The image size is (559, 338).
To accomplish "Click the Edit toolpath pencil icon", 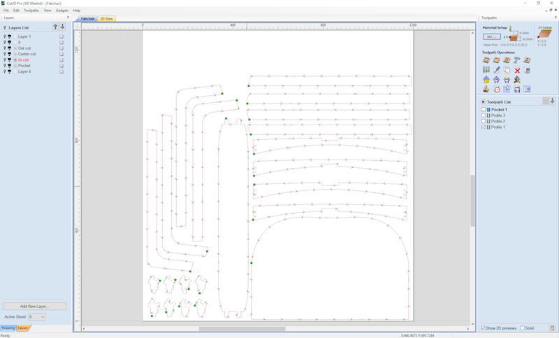I will [496, 70].
